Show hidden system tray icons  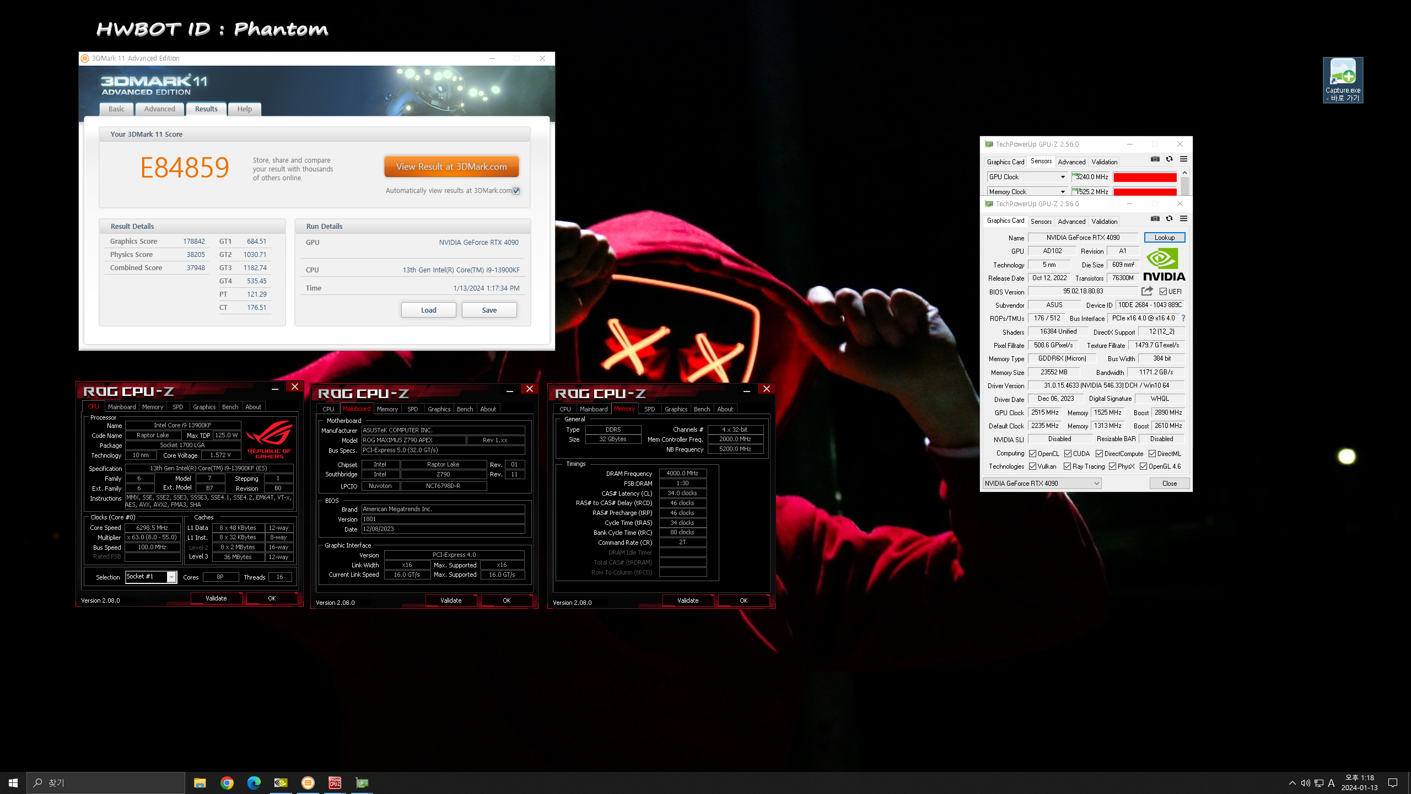pos(1292,783)
